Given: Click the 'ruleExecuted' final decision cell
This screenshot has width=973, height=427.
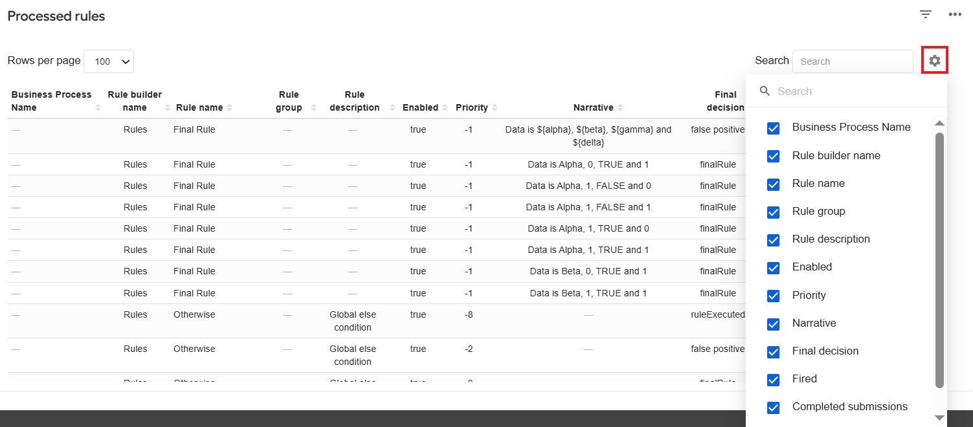Looking at the screenshot, I should [x=718, y=314].
